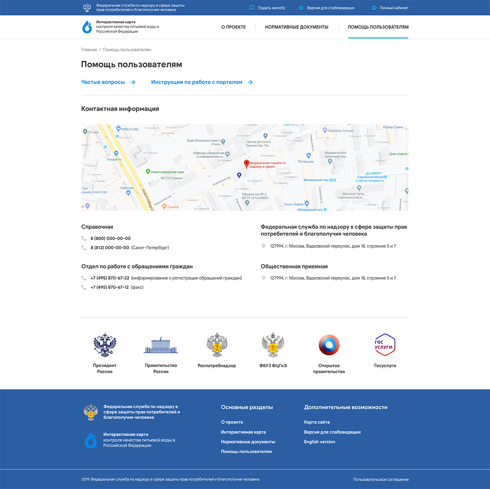Screen dimensions: 490x489
Task: Click the Сбербанк России marker on the map
Action: [x=325, y=130]
